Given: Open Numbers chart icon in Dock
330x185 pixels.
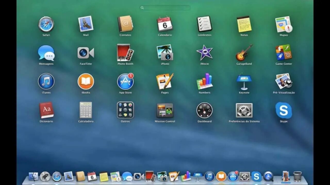Looking at the screenshot, I should pyautogui.click(x=186, y=176).
